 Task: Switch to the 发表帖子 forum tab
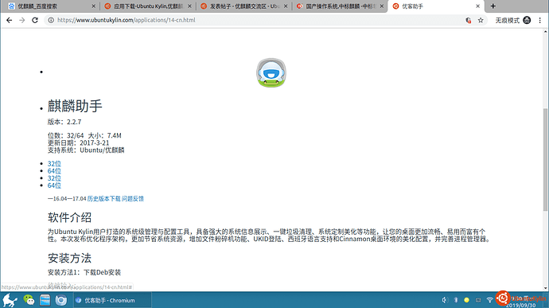[243, 6]
